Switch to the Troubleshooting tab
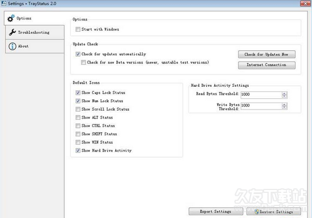This screenshot has height=218, width=312. [35, 32]
